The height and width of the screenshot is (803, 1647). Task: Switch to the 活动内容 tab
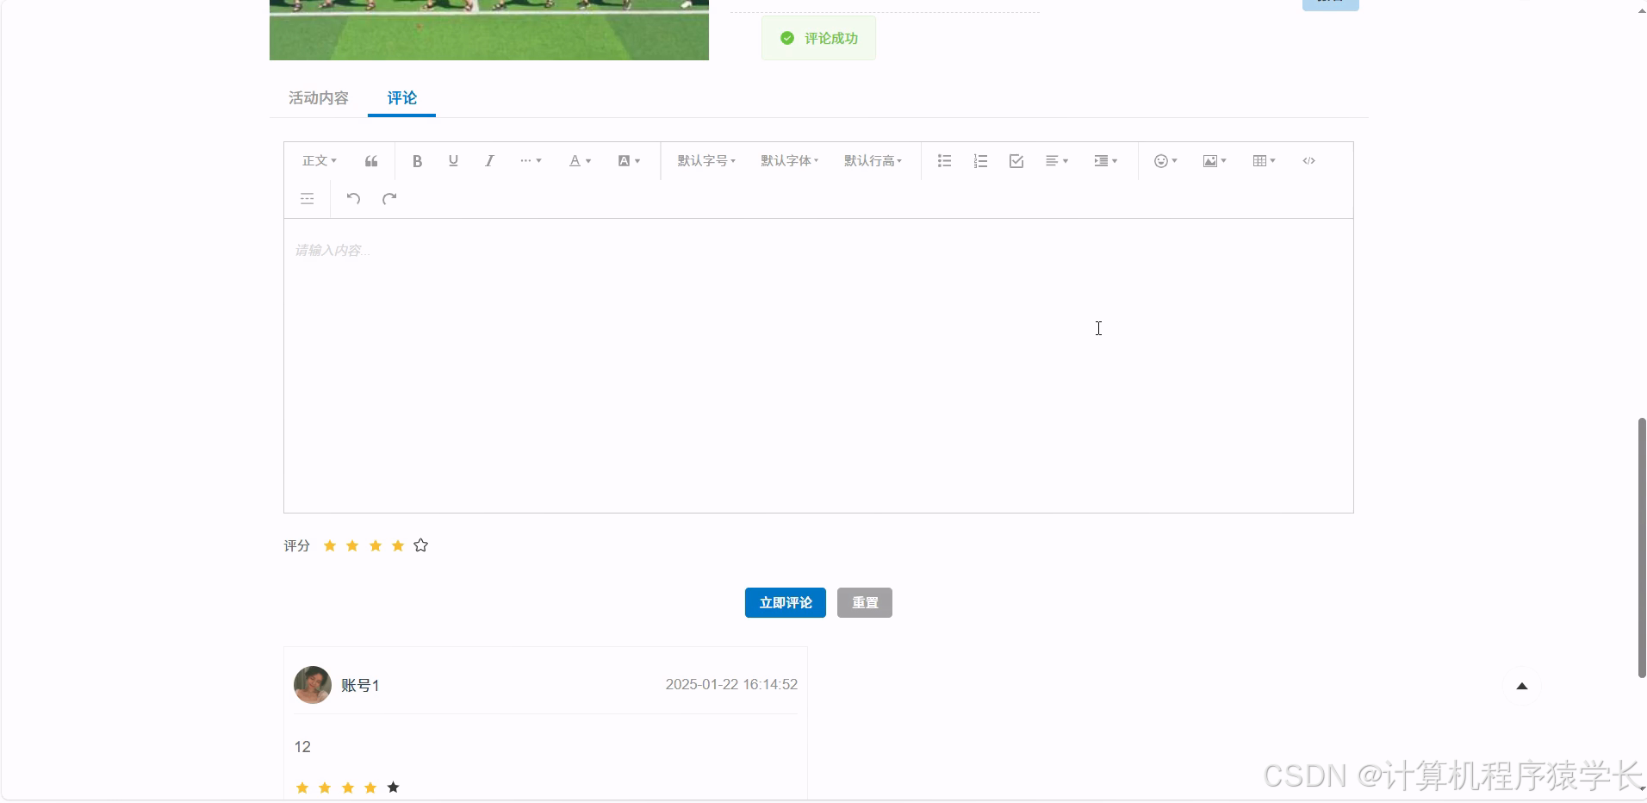317,98
